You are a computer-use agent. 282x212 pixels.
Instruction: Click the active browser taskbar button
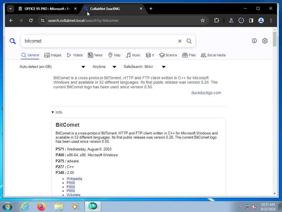(x=93, y=206)
